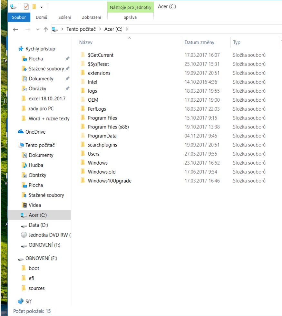282x316 pixels.
Task: Select the OEM folder
Action: pos(93,100)
